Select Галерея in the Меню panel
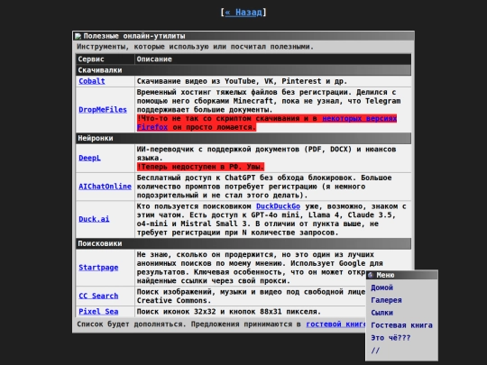 pyautogui.click(x=386, y=300)
